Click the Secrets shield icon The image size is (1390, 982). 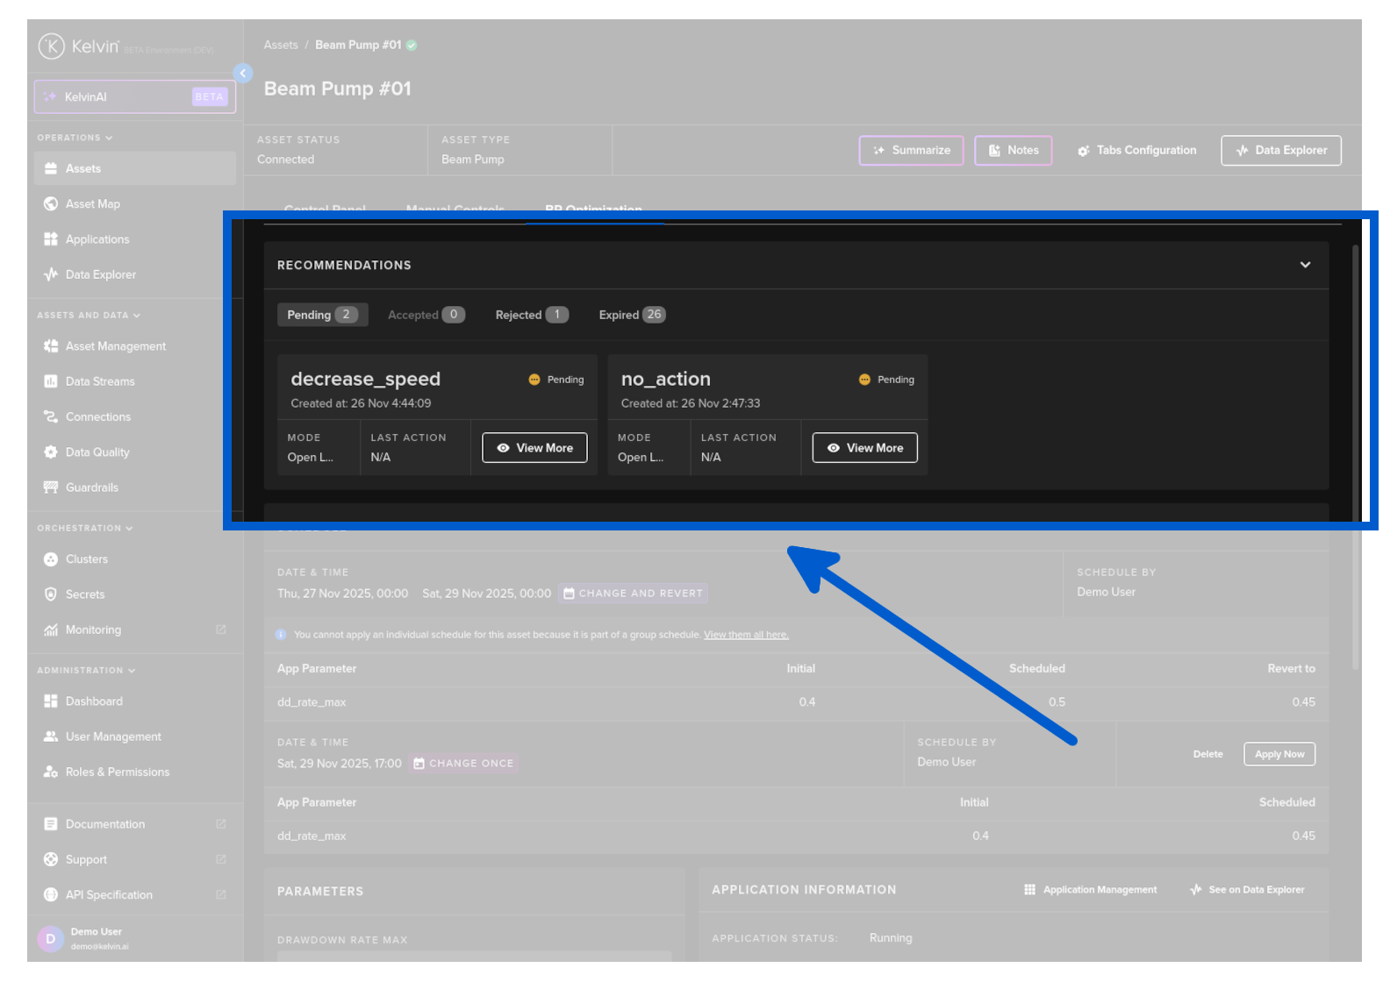click(x=51, y=594)
